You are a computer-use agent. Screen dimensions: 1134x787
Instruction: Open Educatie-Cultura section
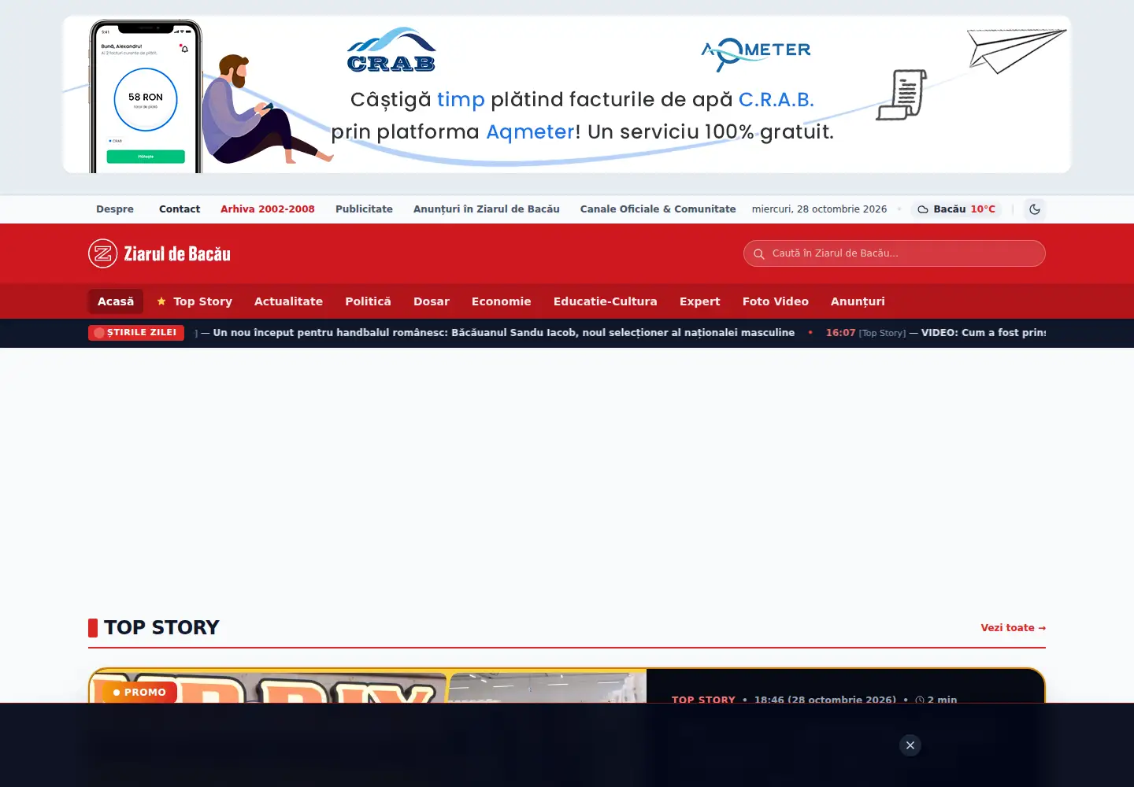click(x=606, y=301)
